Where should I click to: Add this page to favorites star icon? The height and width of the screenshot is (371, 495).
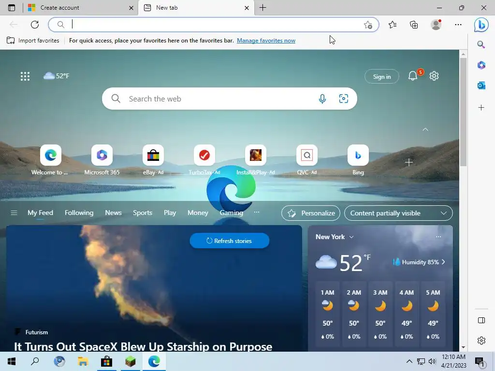click(368, 25)
